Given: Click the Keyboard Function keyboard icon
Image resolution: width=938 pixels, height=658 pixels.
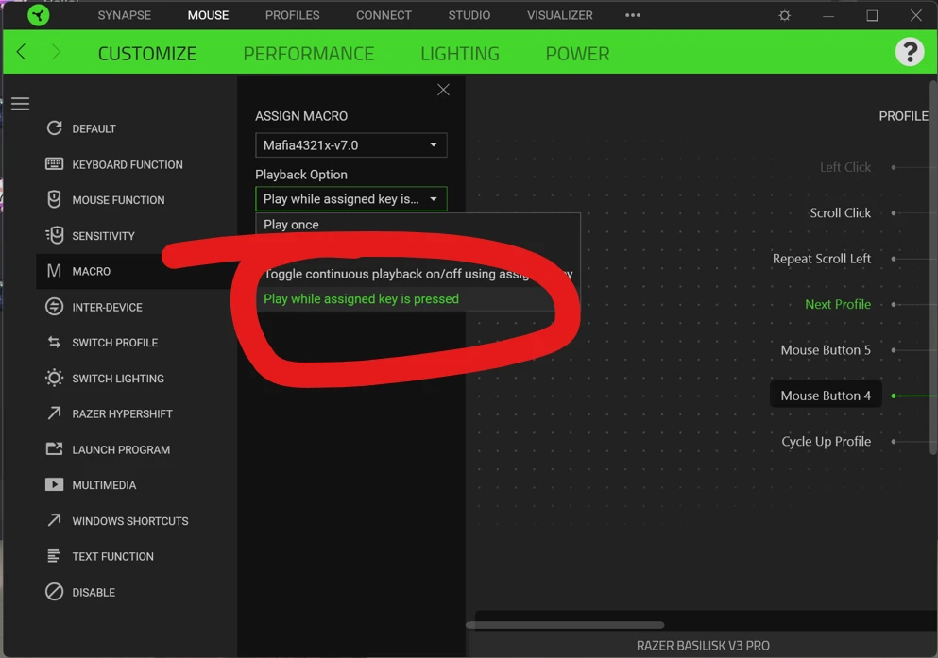Looking at the screenshot, I should [55, 163].
